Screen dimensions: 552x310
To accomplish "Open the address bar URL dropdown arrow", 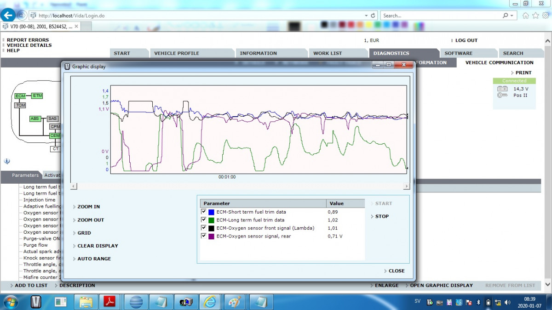I will coord(366,16).
